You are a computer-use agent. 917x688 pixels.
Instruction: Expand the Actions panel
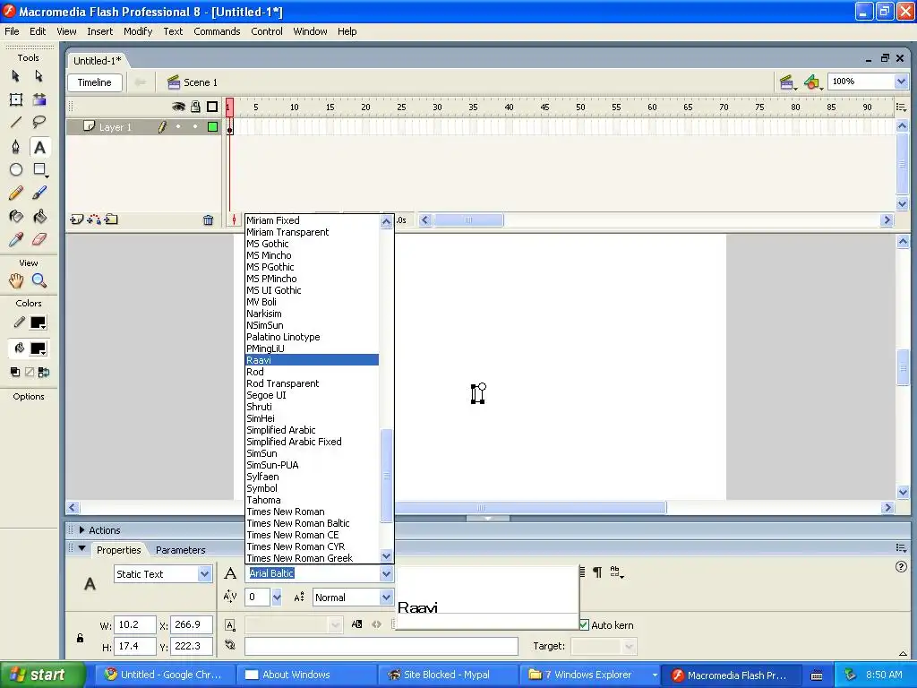81,530
